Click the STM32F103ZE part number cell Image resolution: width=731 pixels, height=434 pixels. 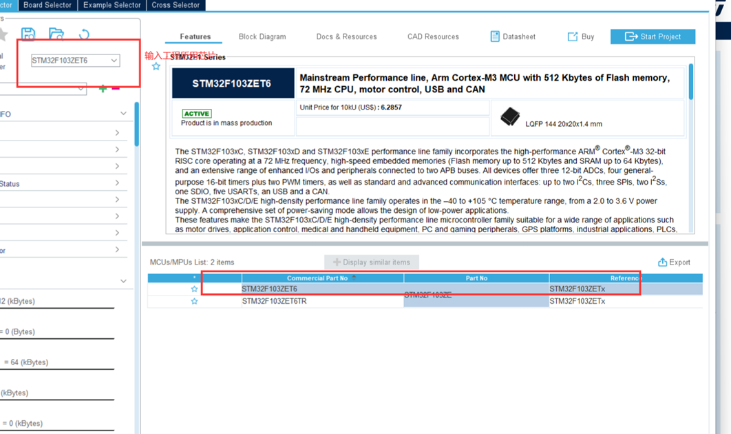click(476, 295)
